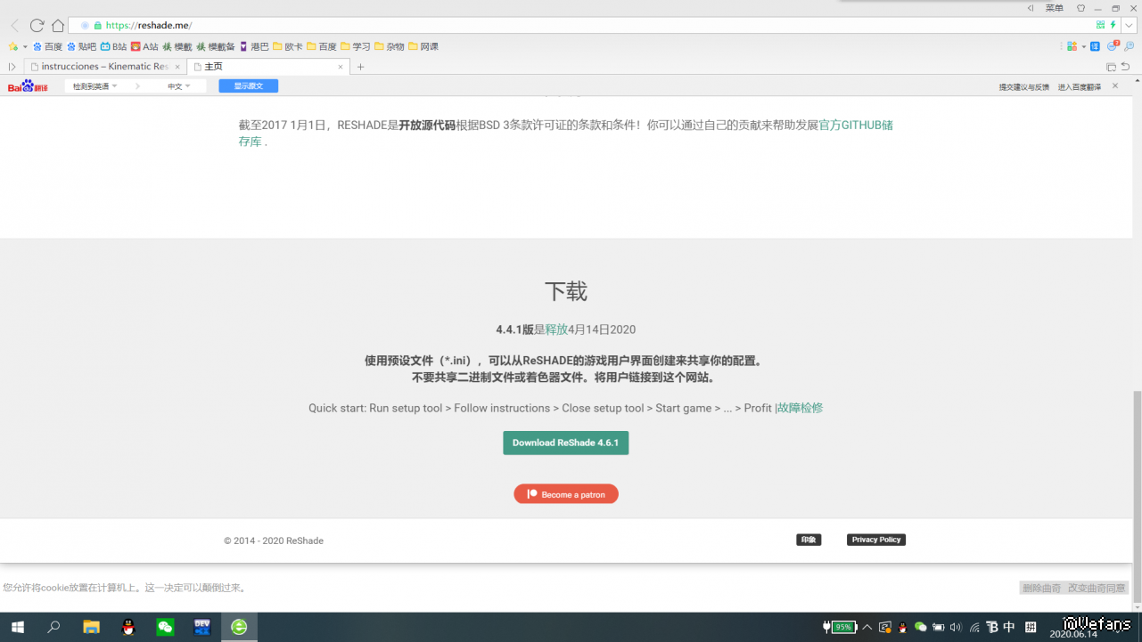1142x642 pixels.
Task: Open the 菜单 browser menu
Action: tap(1054, 8)
